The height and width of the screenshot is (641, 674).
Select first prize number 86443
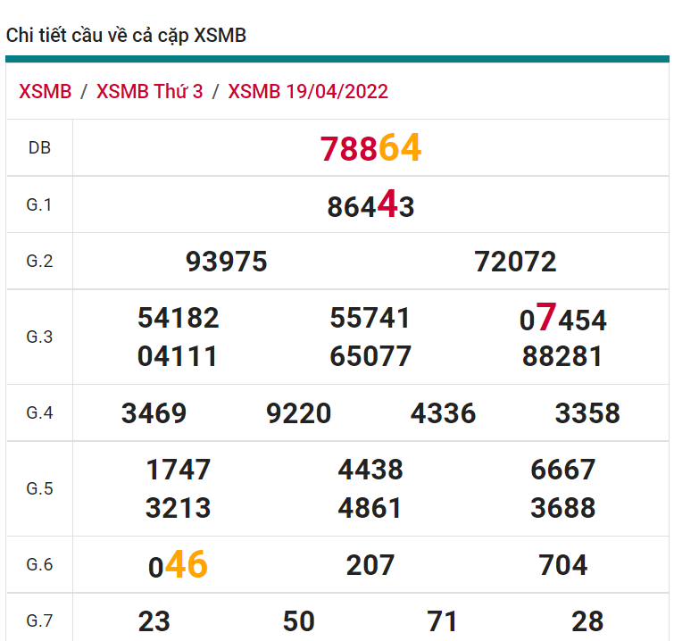(370, 206)
